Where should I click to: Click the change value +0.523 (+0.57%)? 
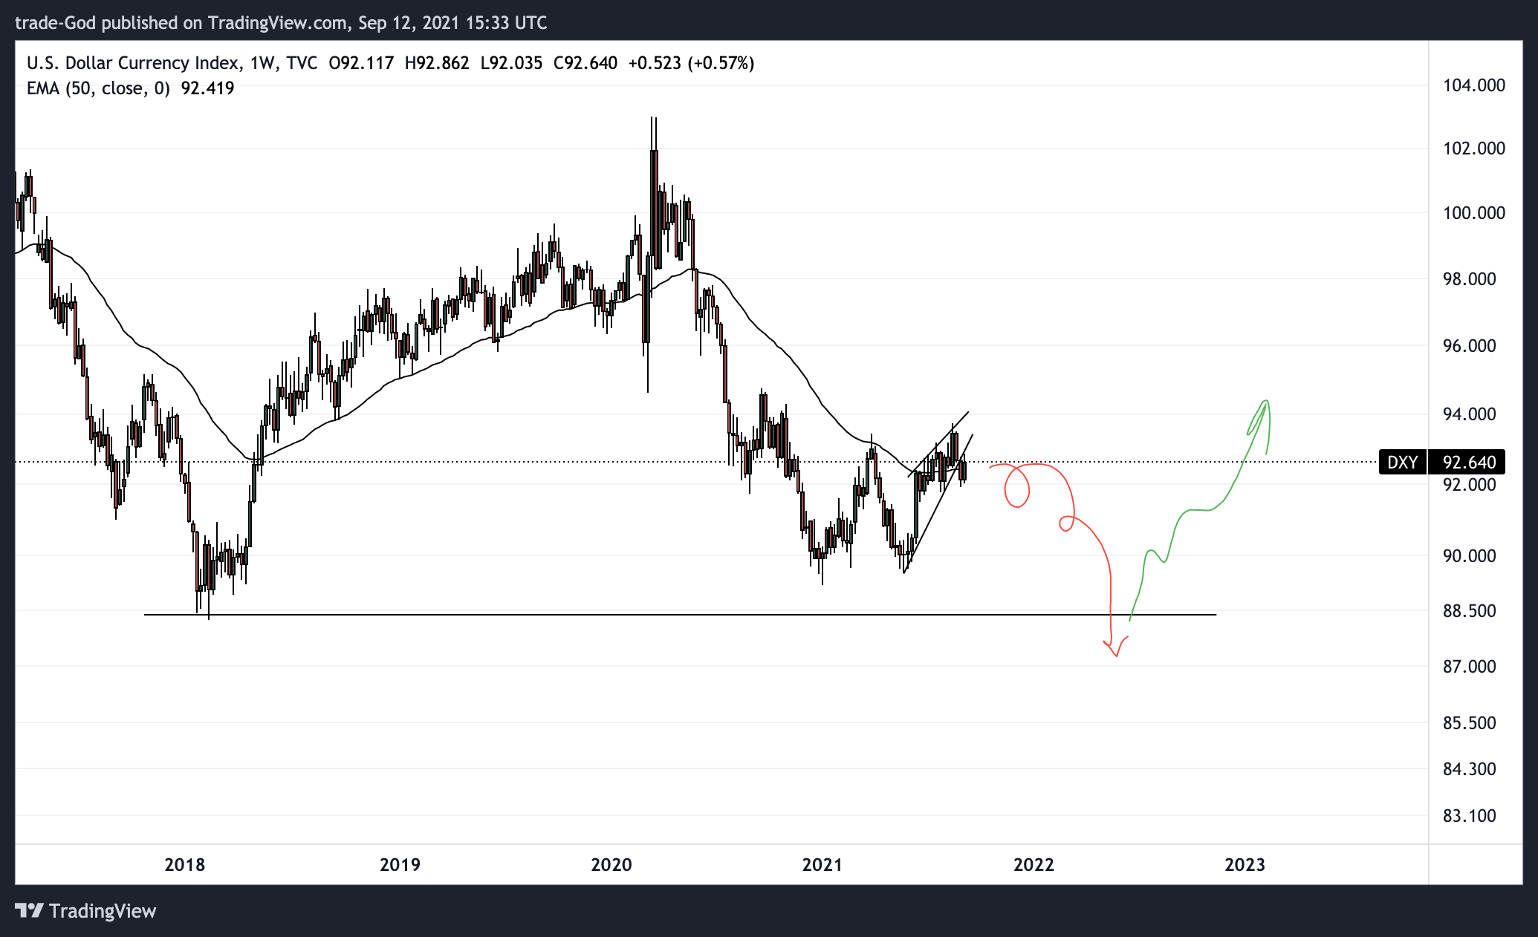pyautogui.click(x=691, y=63)
